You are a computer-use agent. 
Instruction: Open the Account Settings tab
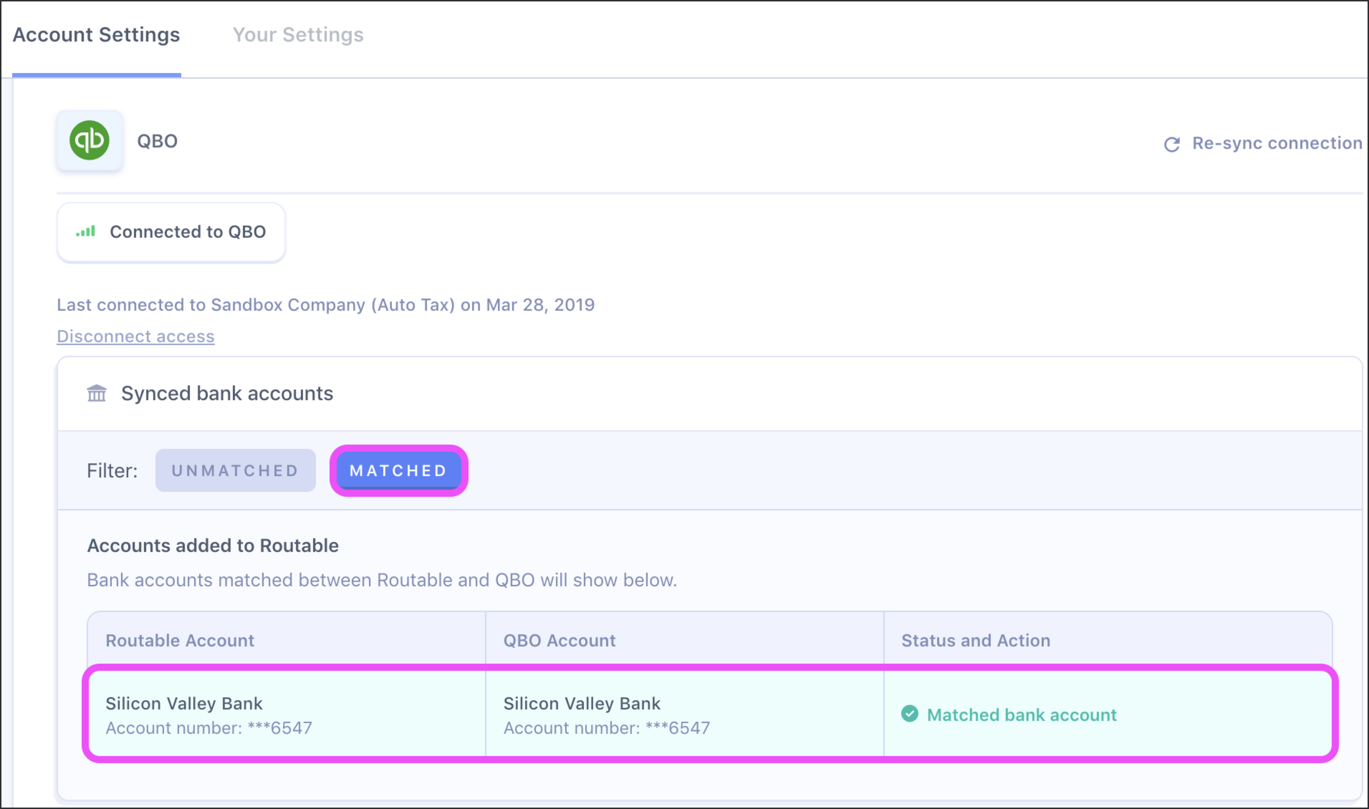pos(96,35)
